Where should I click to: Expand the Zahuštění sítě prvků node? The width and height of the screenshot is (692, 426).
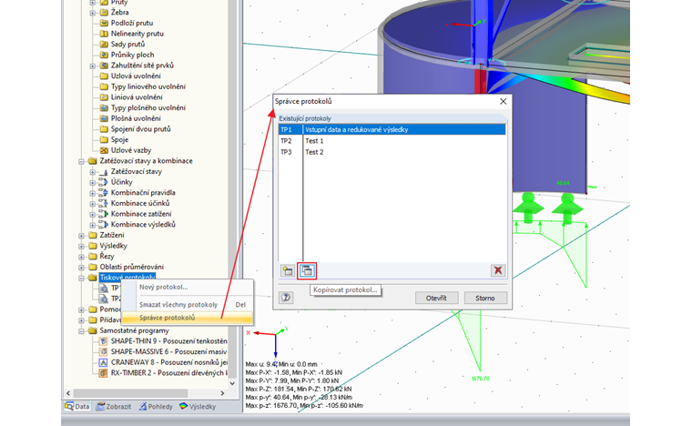click(93, 66)
